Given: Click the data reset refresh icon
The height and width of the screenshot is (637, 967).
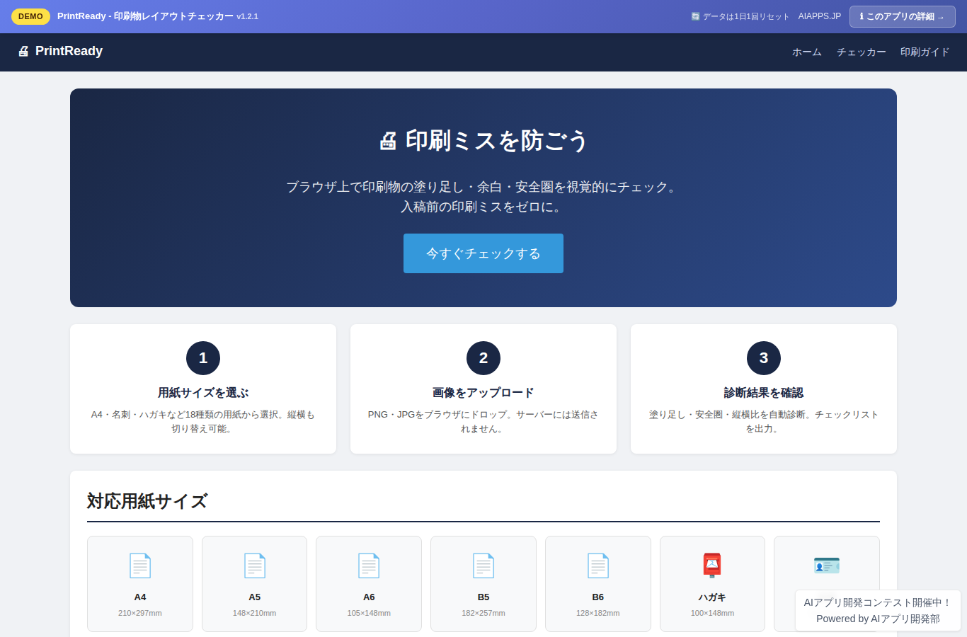Looking at the screenshot, I should pyautogui.click(x=695, y=16).
